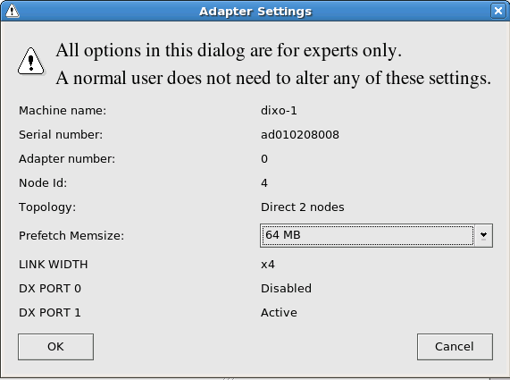The image size is (510, 380).
Task: Click the Adapter number value 0
Action: click(264, 159)
